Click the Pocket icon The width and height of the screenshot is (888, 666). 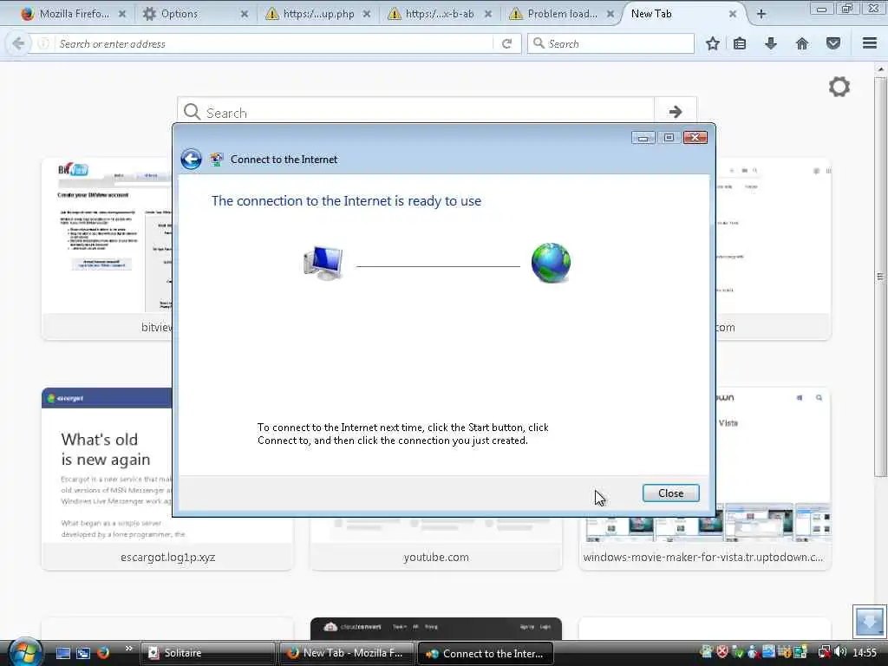833,43
